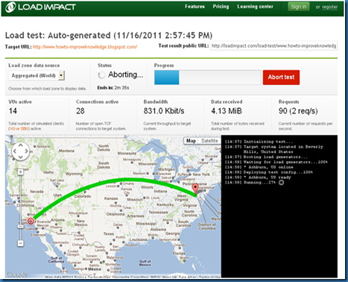Pan map left with navigation arrow
348x282 pixels.
tap(15, 151)
